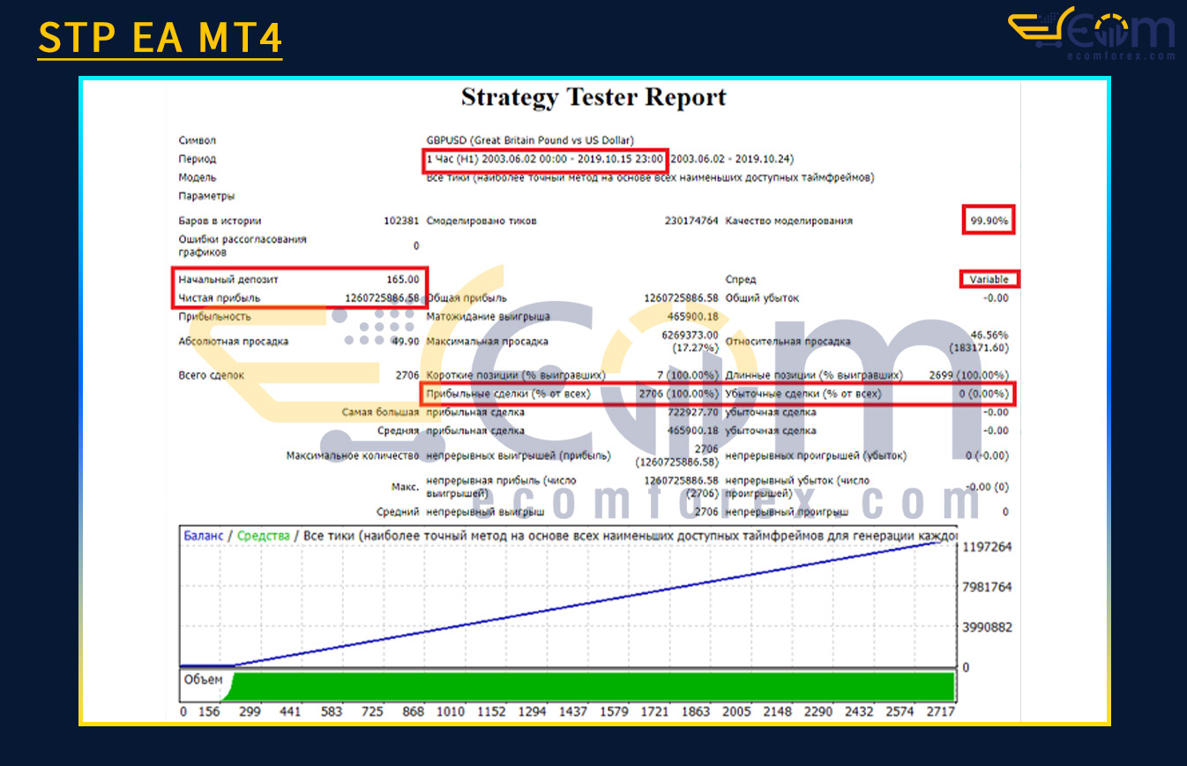Click the absolute drawdown value '49.90'
The height and width of the screenshot is (766, 1187).
[405, 341]
